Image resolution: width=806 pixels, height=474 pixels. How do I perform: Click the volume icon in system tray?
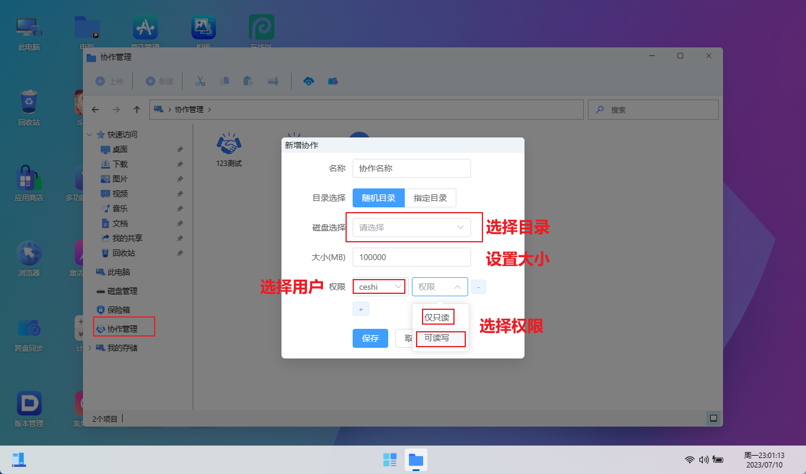tap(703, 460)
